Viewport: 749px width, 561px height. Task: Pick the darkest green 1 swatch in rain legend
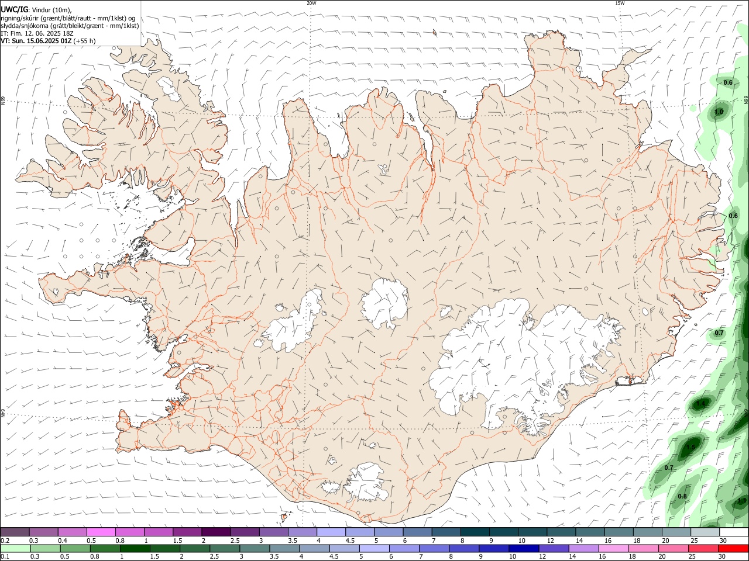coord(135,549)
